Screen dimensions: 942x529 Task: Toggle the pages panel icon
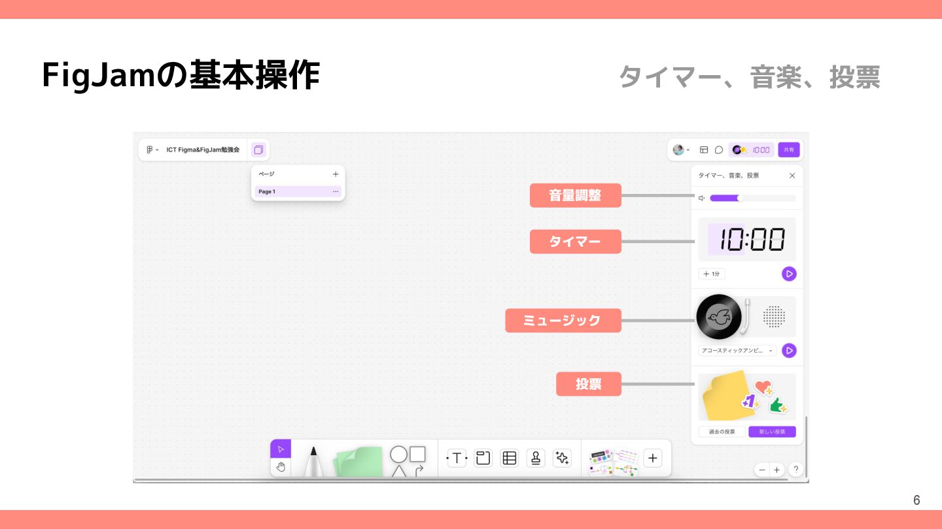(258, 150)
